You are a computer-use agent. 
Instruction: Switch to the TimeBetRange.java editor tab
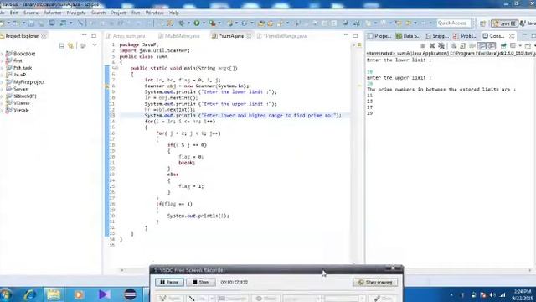282,36
